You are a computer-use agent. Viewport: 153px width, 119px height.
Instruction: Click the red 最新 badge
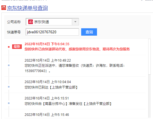(x=17, y=47)
